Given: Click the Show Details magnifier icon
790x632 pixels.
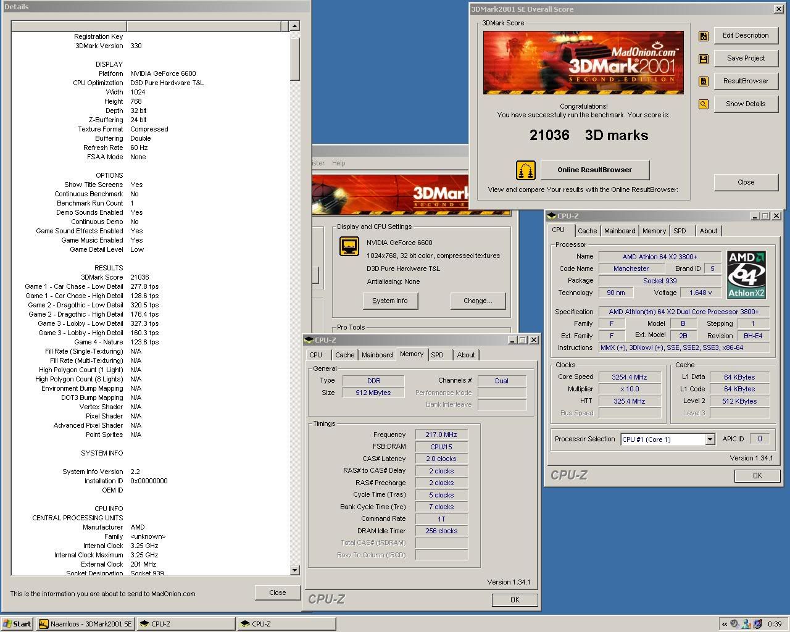Looking at the screenshot, I should coord(703,104).
